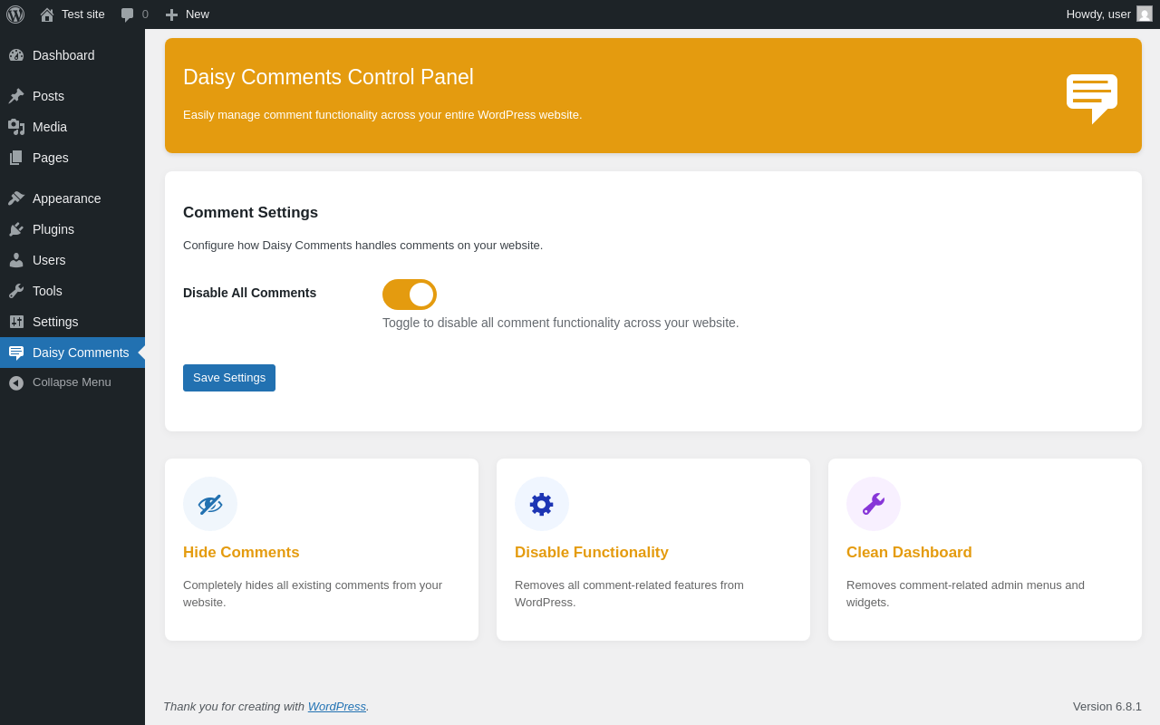1160x725 pixels.
Task: Click the speech bubble icon in banner
Action: pos(1092,97)
